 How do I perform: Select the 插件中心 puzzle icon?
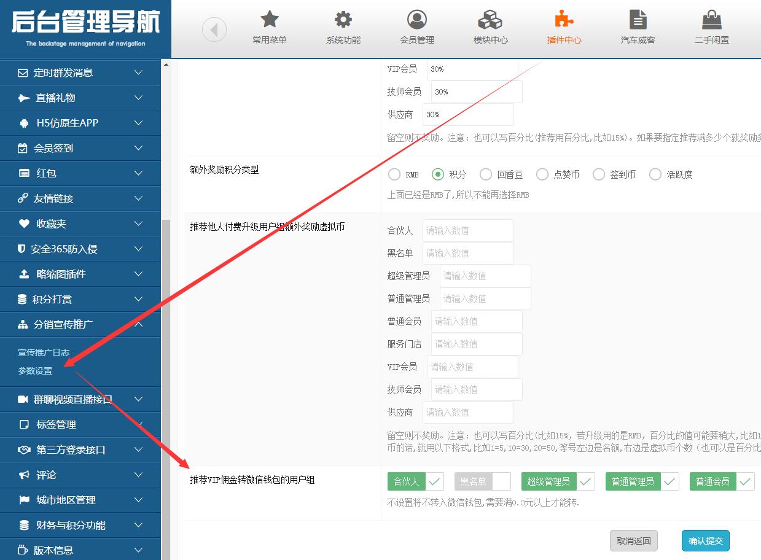pos(564,20)
